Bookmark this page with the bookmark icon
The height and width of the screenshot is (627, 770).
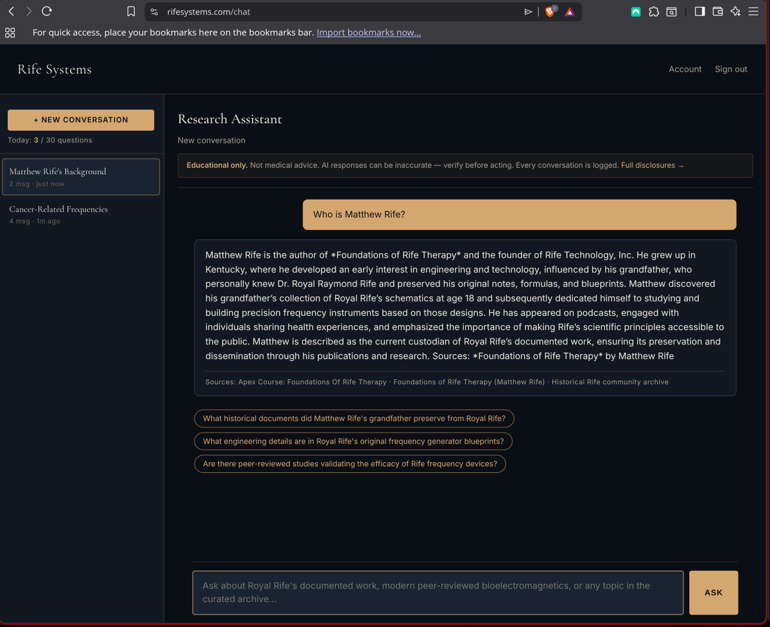pyautogui.click(x=131, y=12)
